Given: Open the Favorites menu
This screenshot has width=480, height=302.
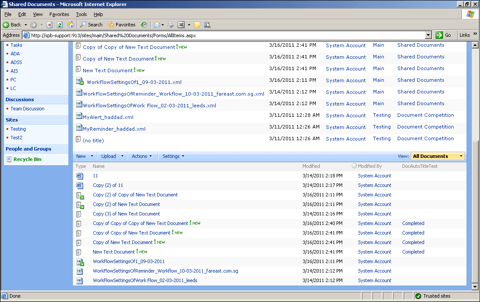Looking at the screenshot, I should pos(59,14).
